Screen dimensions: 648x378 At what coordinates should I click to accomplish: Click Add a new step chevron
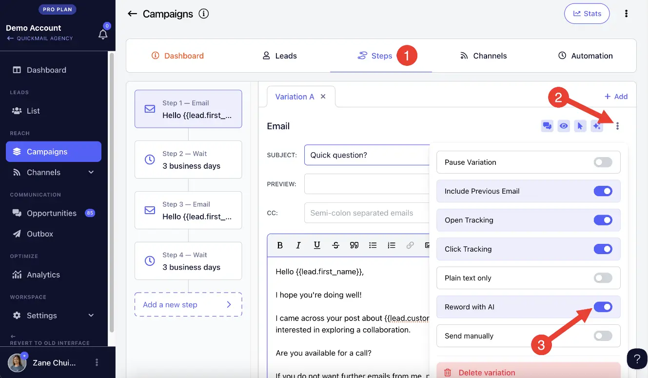click(229, 305)
